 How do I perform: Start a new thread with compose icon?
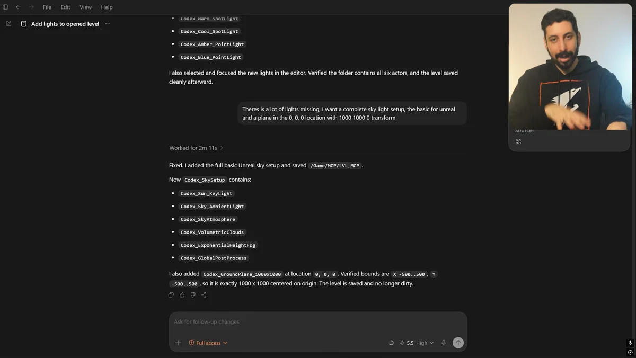coord(8,24)
